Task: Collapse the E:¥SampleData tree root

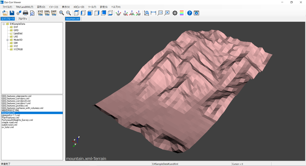Action: [4, 24]
